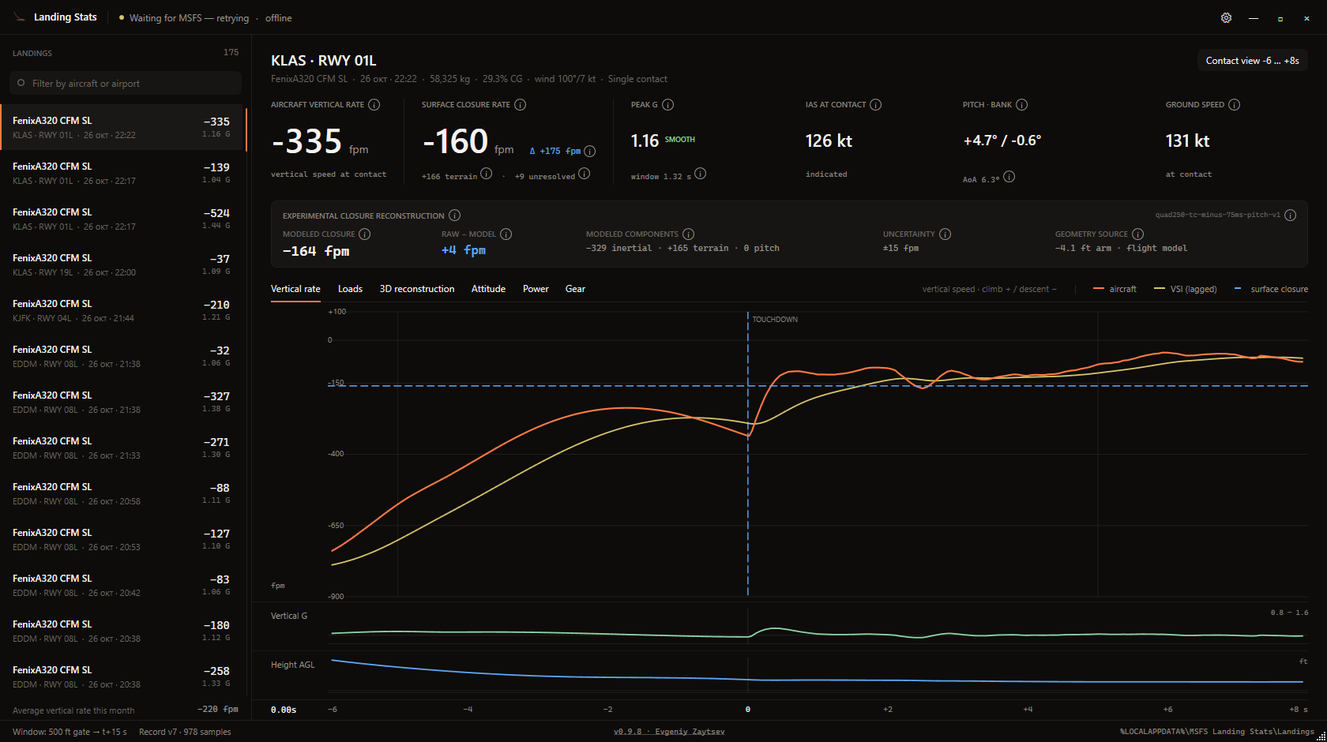Show info for Pitch · Bank
The height and width of the screenshot is (742, 1327).
(x=1022, y=105)
